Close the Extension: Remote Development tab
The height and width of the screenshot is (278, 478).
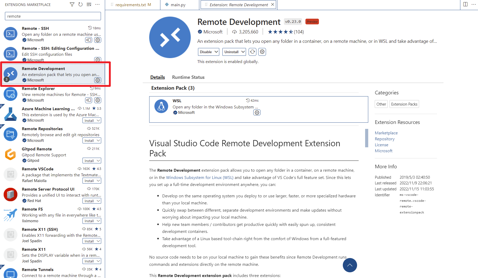(x=272, y=4)
